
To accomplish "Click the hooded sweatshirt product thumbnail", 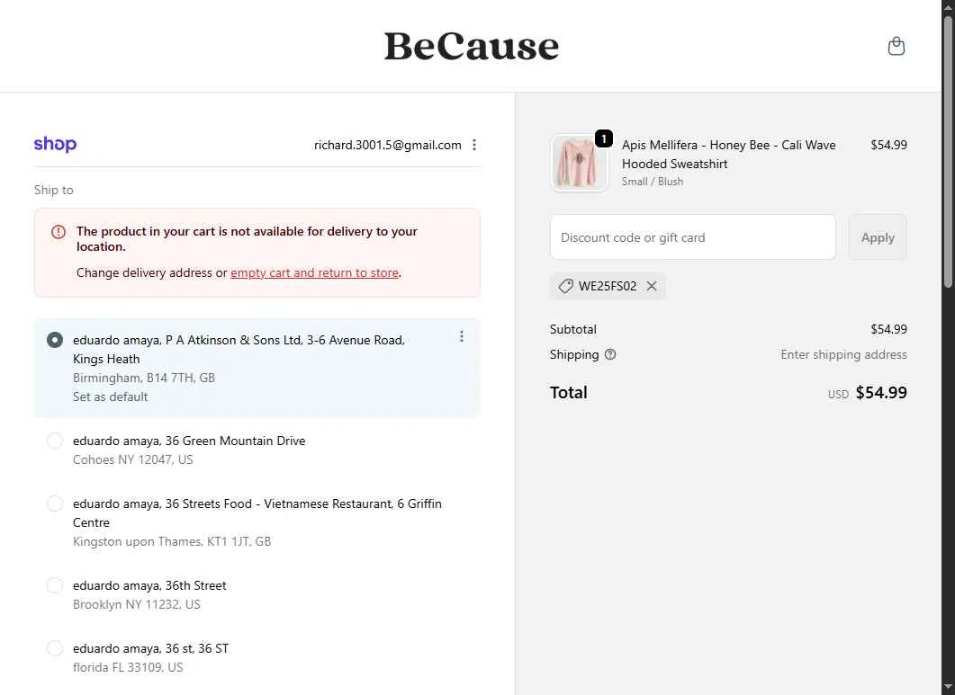I will click(x=580, y=163).
